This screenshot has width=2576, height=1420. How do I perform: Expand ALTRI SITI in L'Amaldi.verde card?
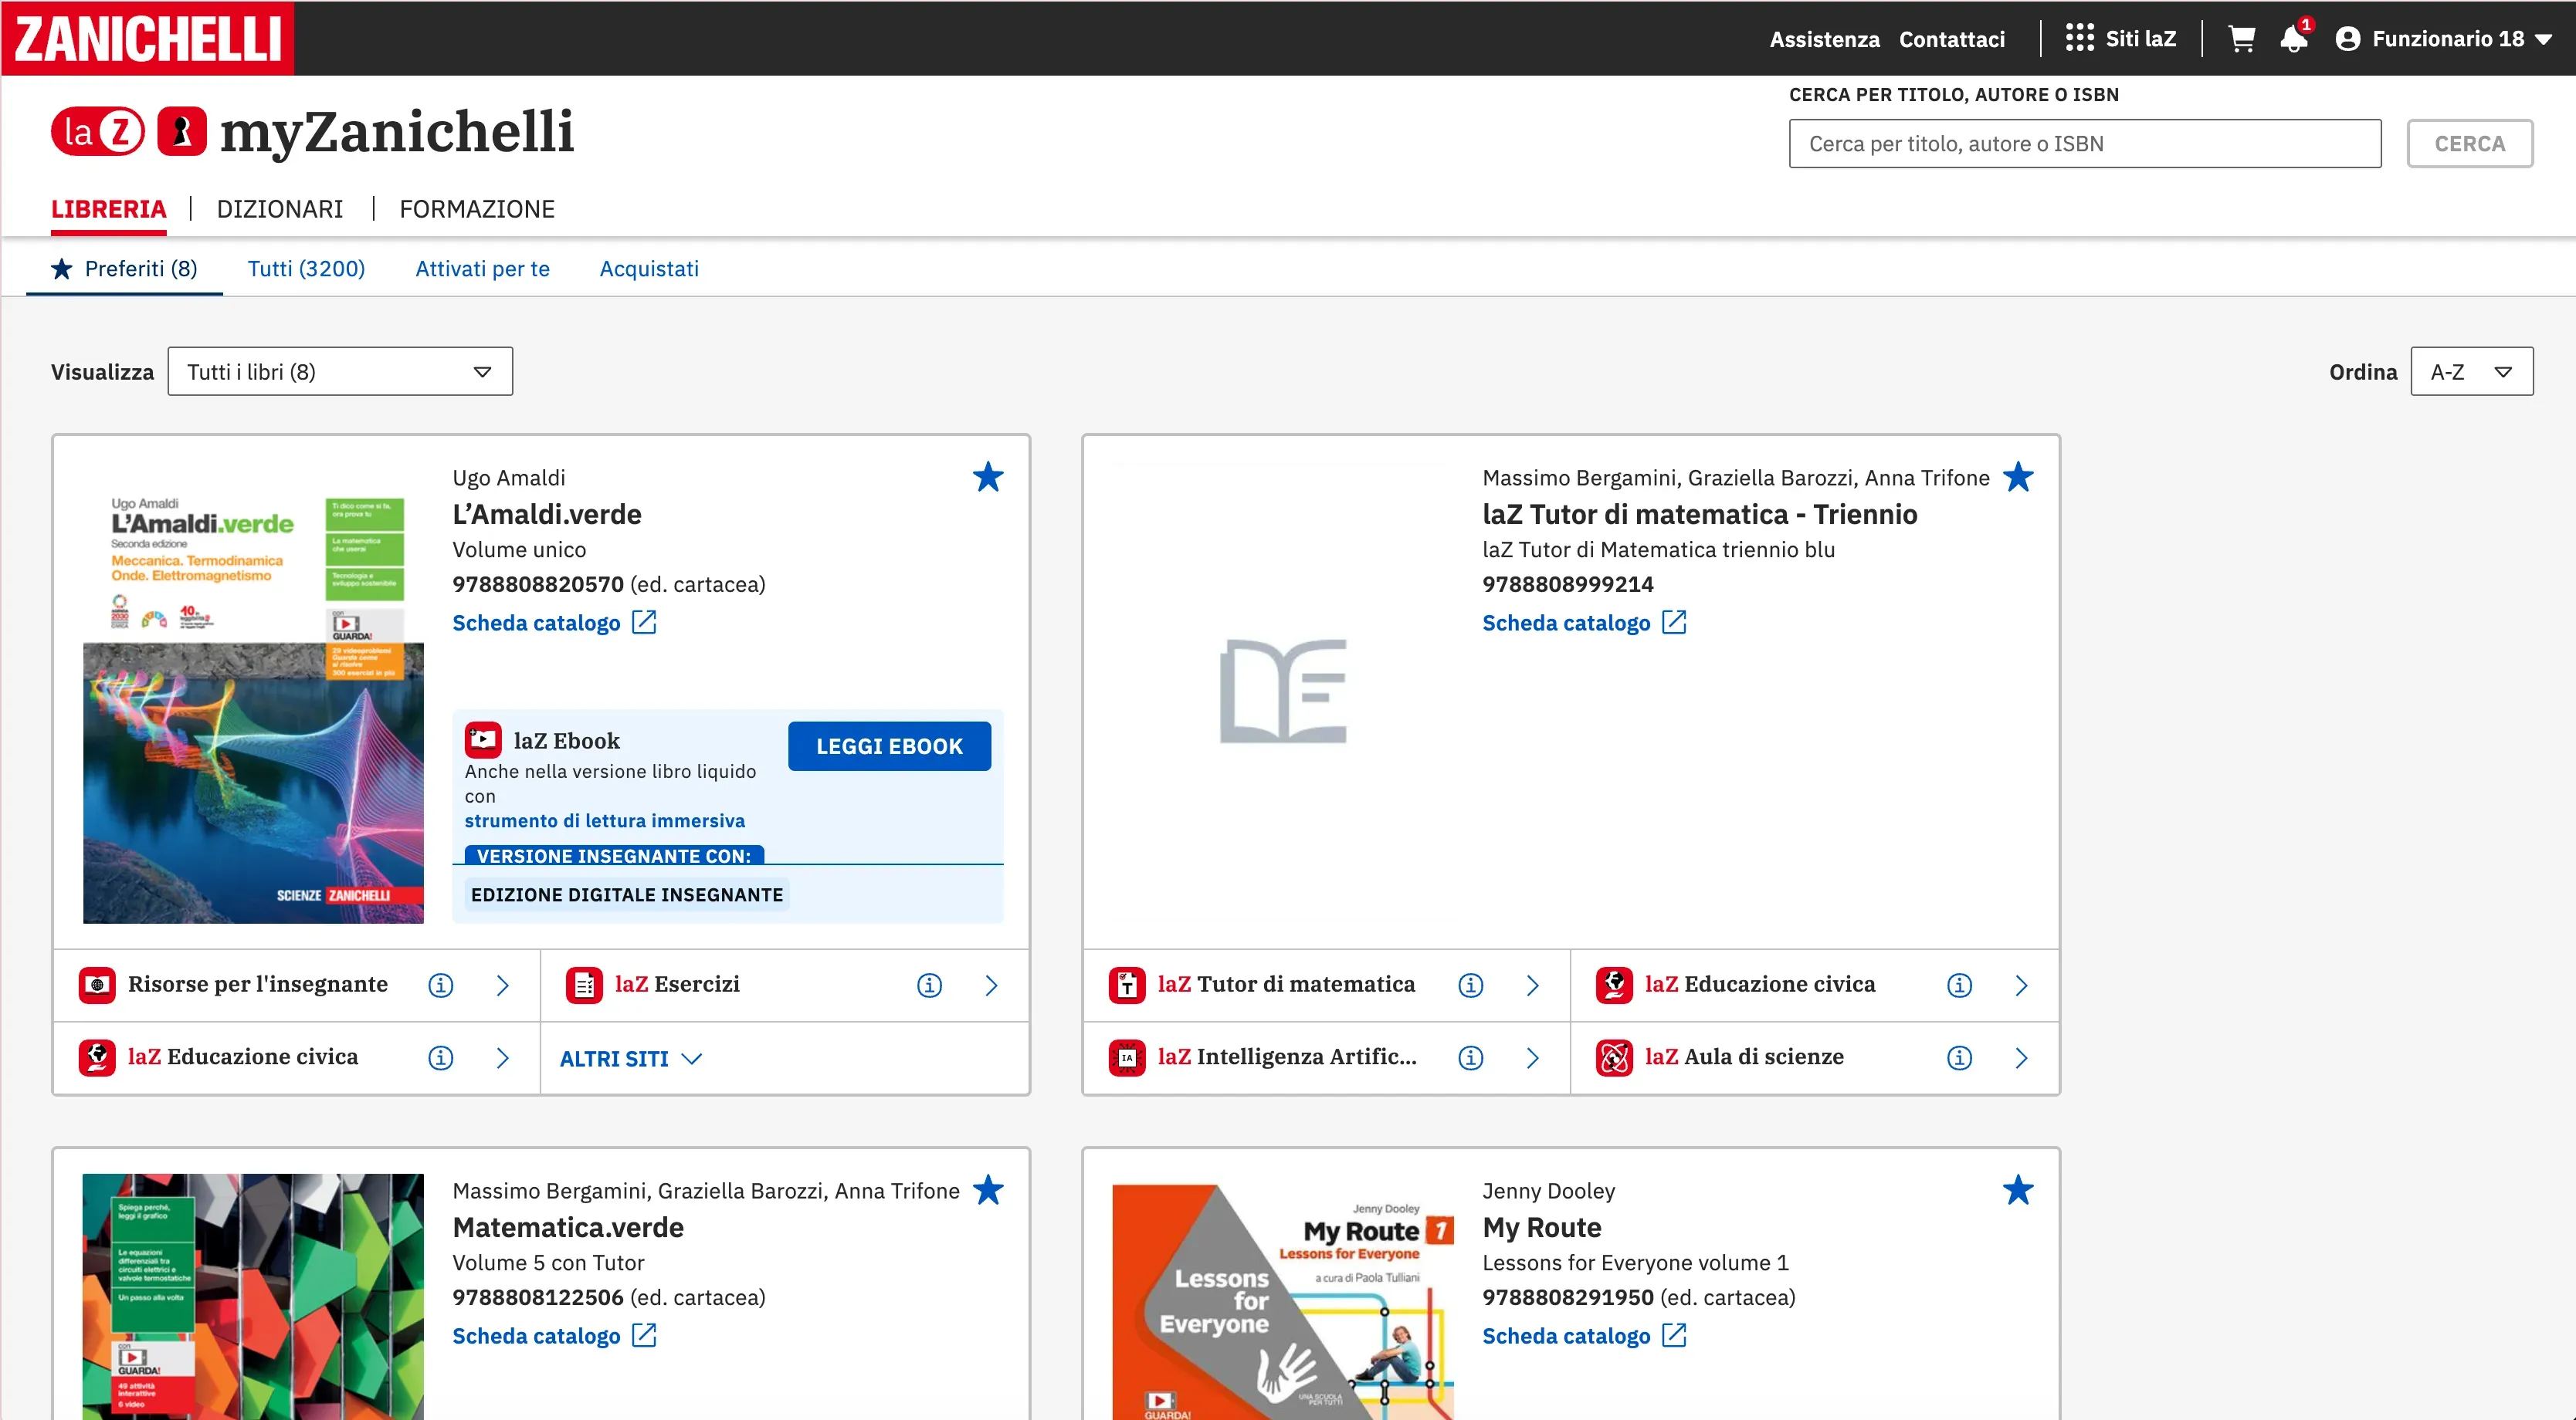[631, 1058]
